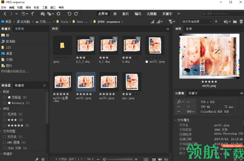Switch to the 文件夹 tab

coord(20,29)
